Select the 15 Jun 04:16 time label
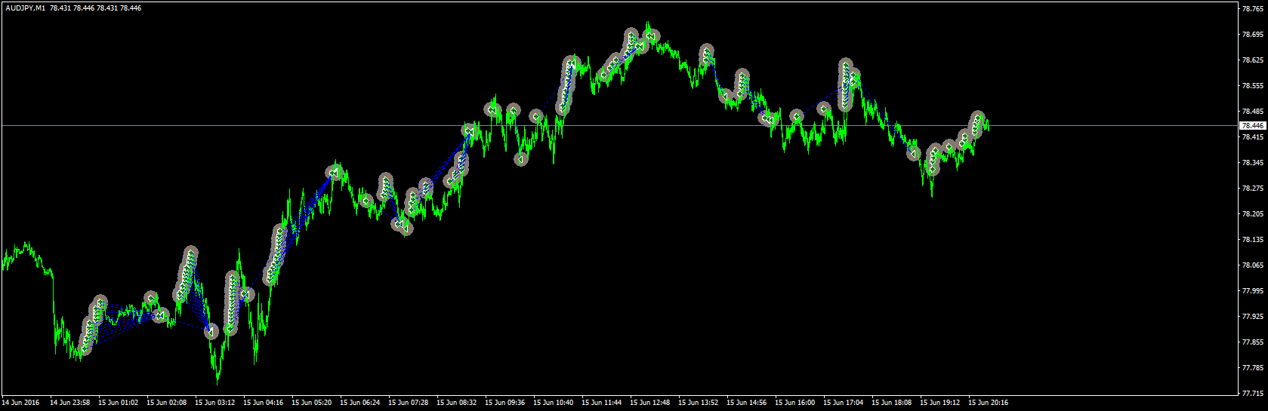This screenshot has width=1268, height=411. pos(263,403)
